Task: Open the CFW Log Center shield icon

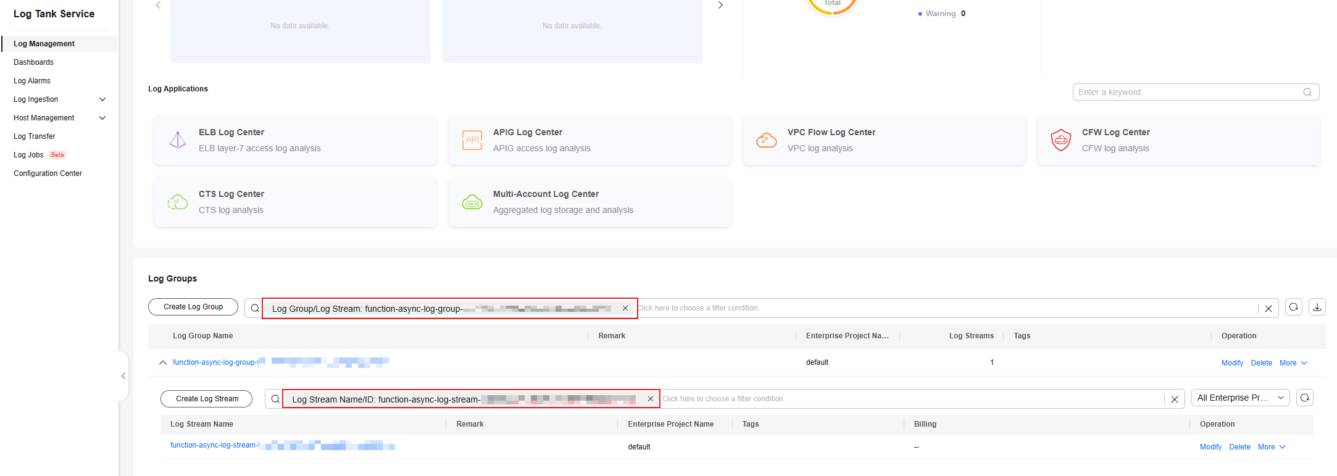Action: [1061, 140]
